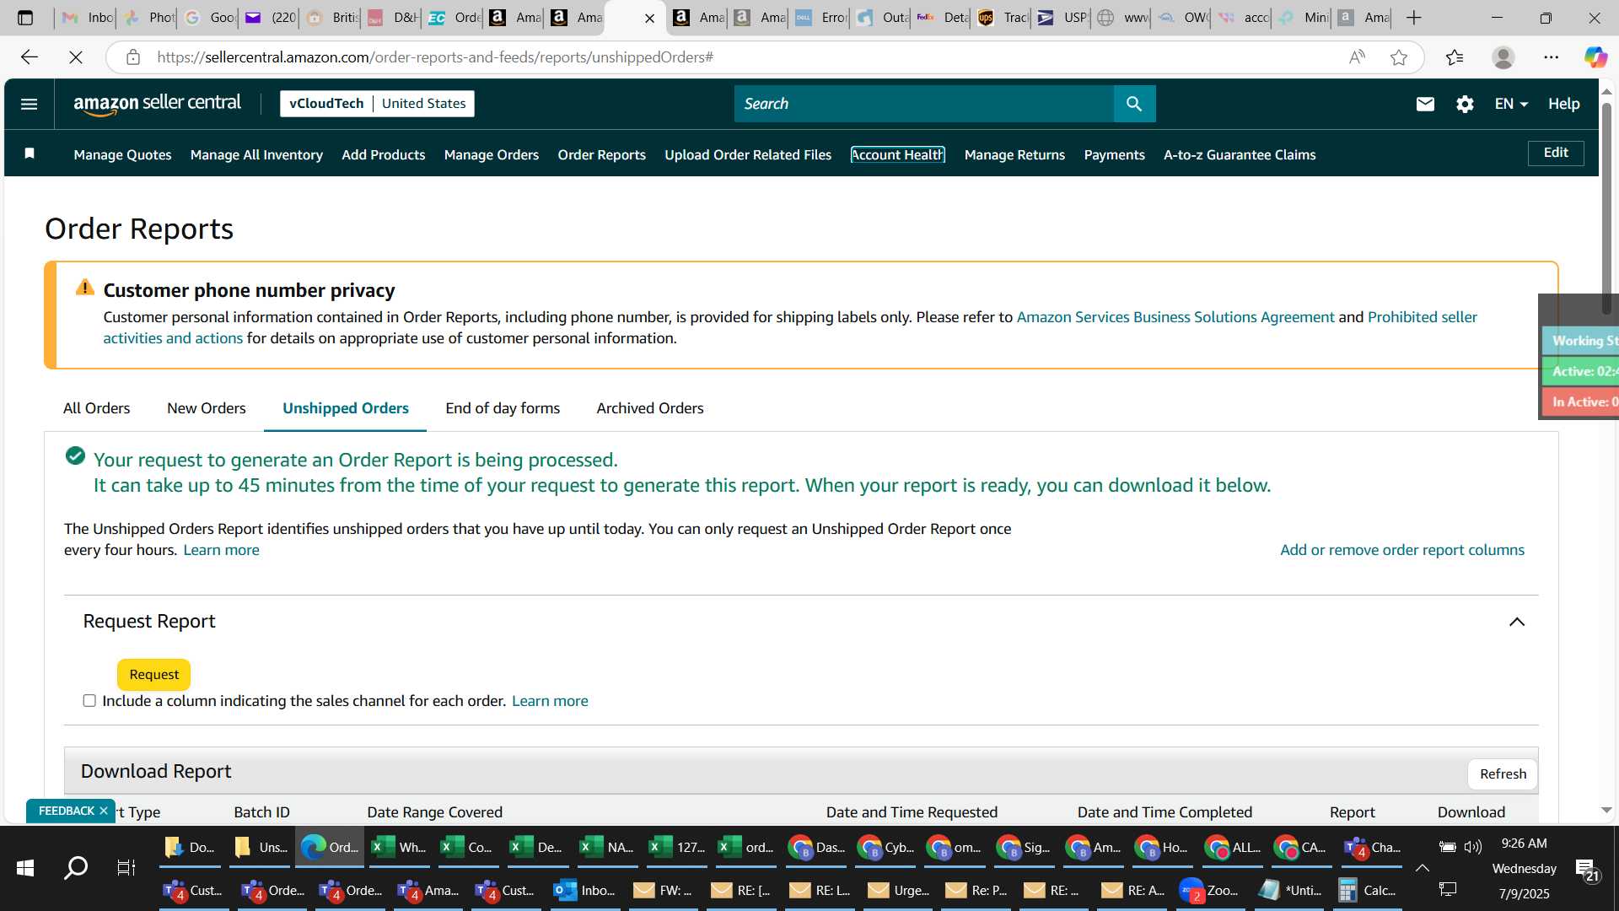Open Help link in header
Screen dimensions: 1619x911
pos(1563,104)
